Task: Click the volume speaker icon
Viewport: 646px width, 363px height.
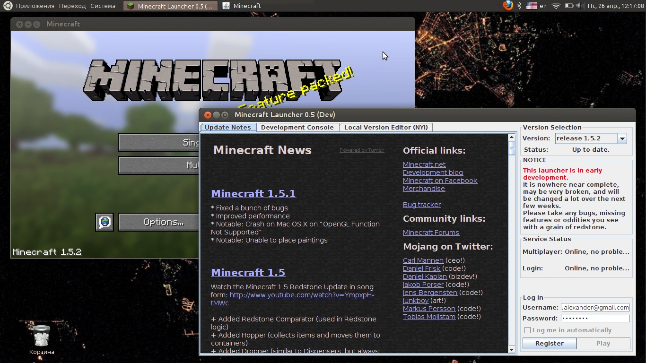Action: (x=580, y=6)
